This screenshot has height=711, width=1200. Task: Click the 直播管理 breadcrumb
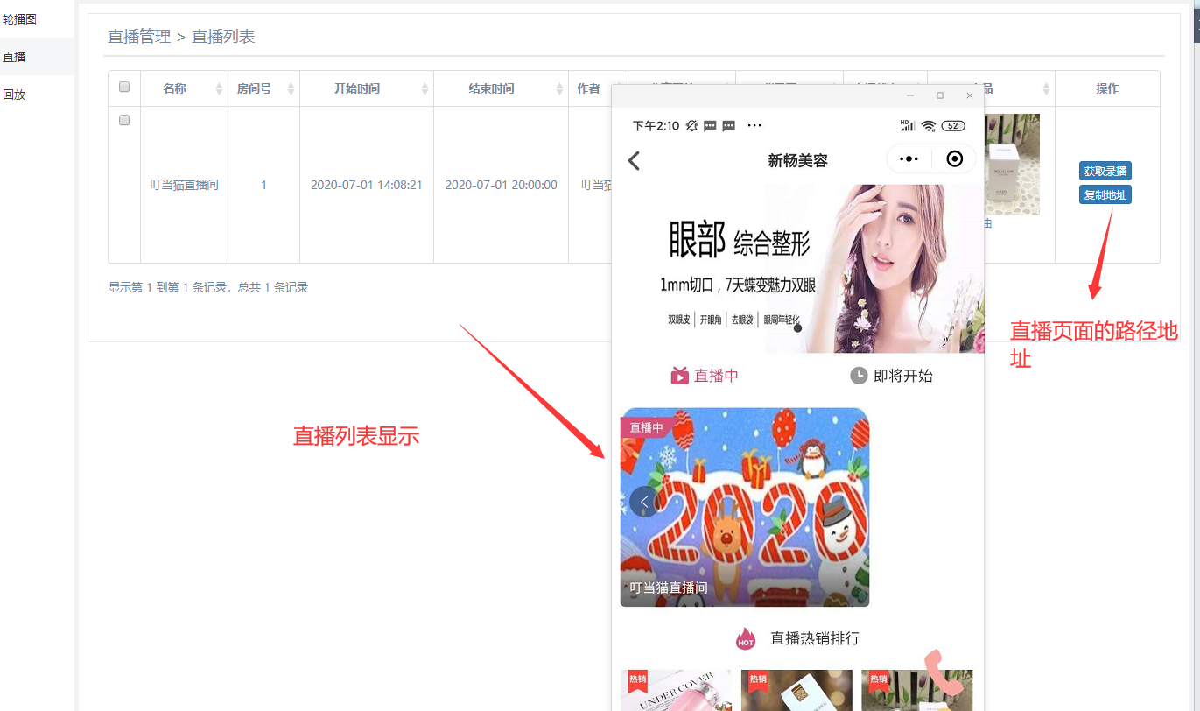[139, 37]
